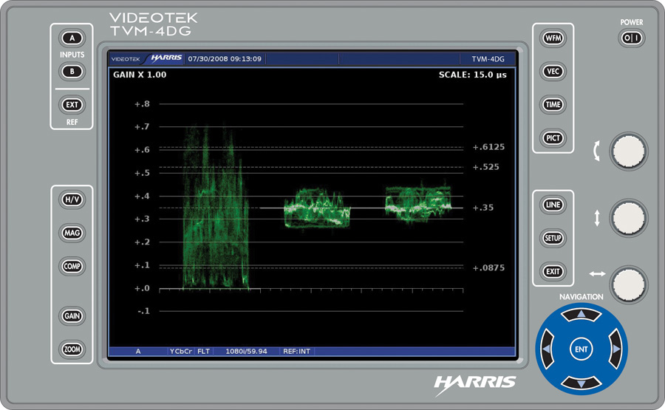Screen dimensions: 665x410
Task: Click the input A status bar entry
Action: pos(138,352)
